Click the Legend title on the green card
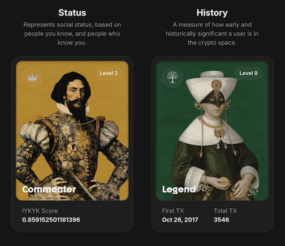Image resolution: width=285 pixels, height=246 pixels. (x=179, y=190)
